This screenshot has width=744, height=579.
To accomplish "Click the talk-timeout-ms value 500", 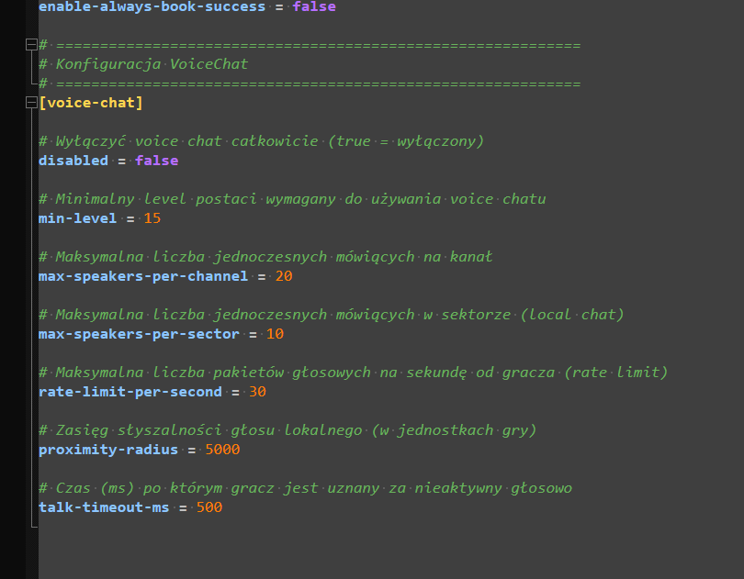I will (x=209, y=507).
